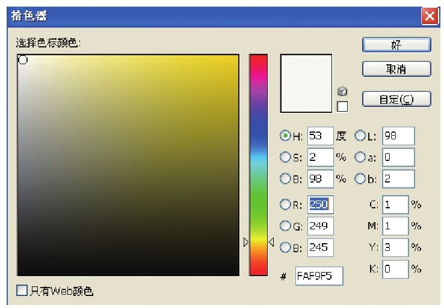Select the Lab b radio button
The image size is (444, 308).
coord(360,178)
